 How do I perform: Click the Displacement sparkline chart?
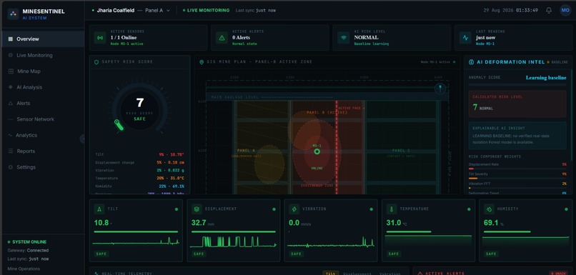(x=233, y=242)
